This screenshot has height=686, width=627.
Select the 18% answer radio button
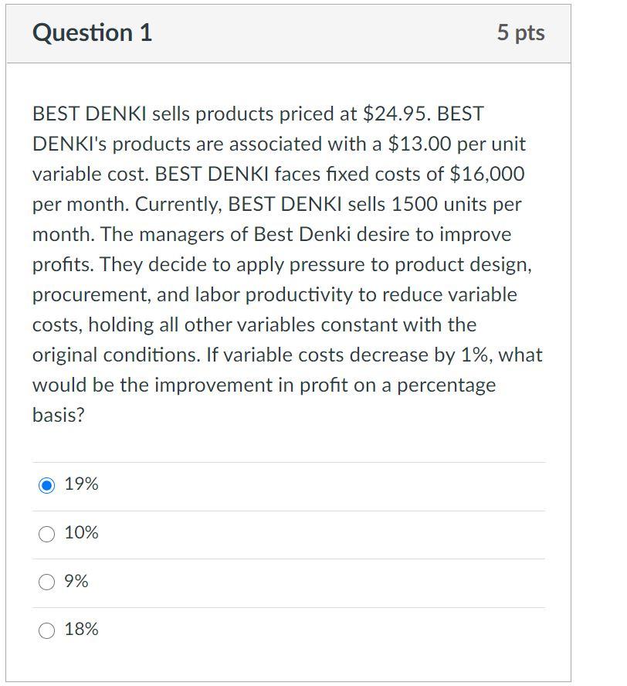[x=48, y=630]
